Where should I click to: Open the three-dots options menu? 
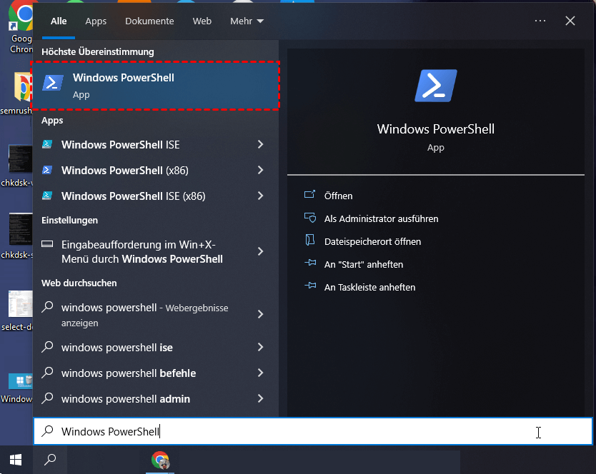tap(540, 21)
